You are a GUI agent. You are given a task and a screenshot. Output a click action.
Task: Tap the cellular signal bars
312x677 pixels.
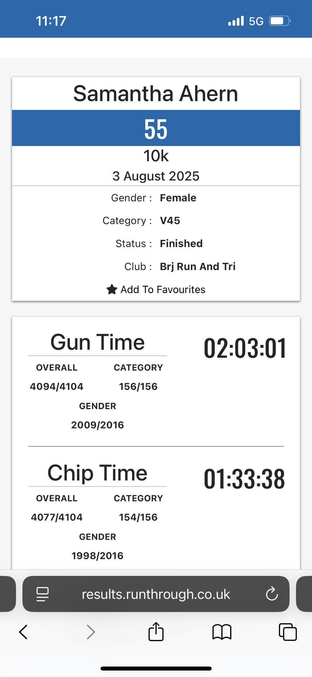[x=236, y=21]
